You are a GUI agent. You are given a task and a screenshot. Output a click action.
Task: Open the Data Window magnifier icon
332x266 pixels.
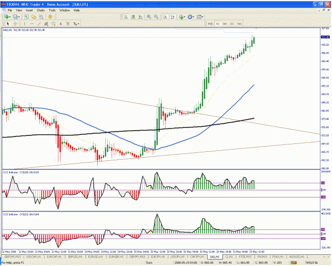pos(41,16)
